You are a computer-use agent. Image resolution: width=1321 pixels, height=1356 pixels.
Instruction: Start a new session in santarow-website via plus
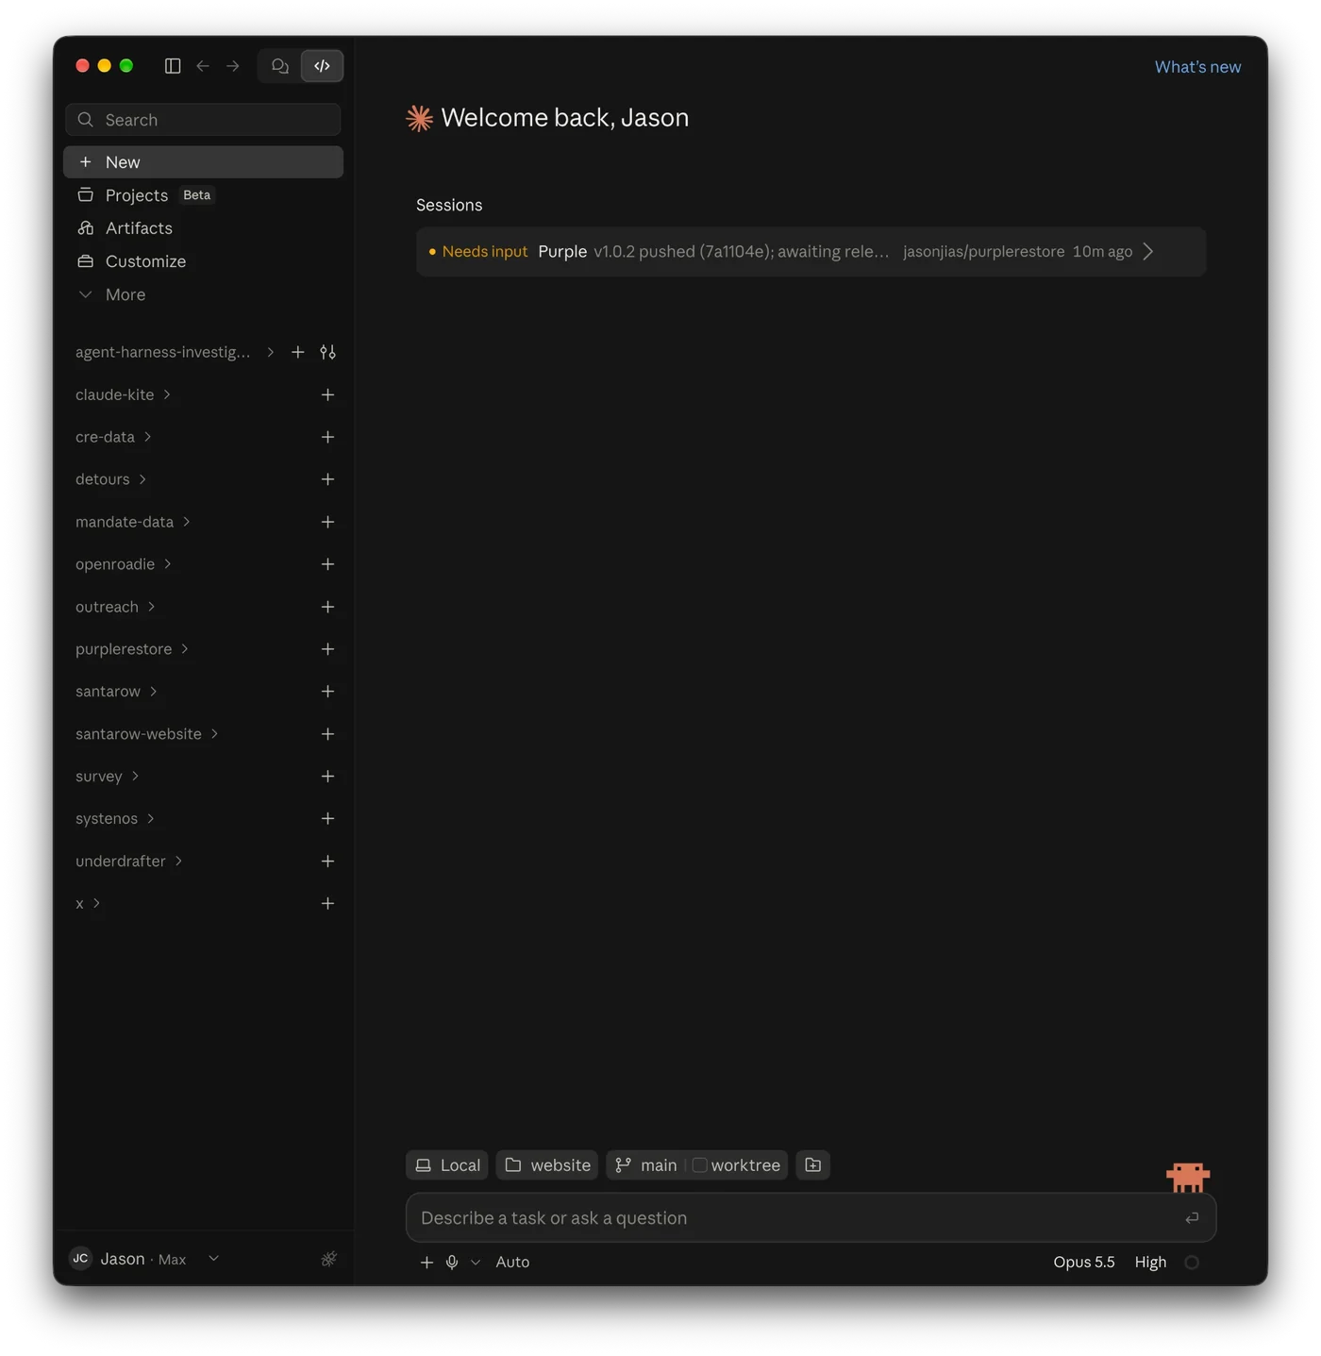point(327,734)
